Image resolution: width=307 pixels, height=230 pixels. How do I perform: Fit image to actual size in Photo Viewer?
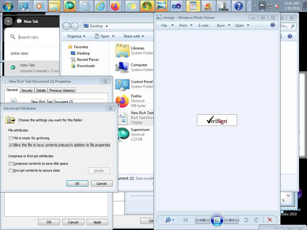coord(186,220)
